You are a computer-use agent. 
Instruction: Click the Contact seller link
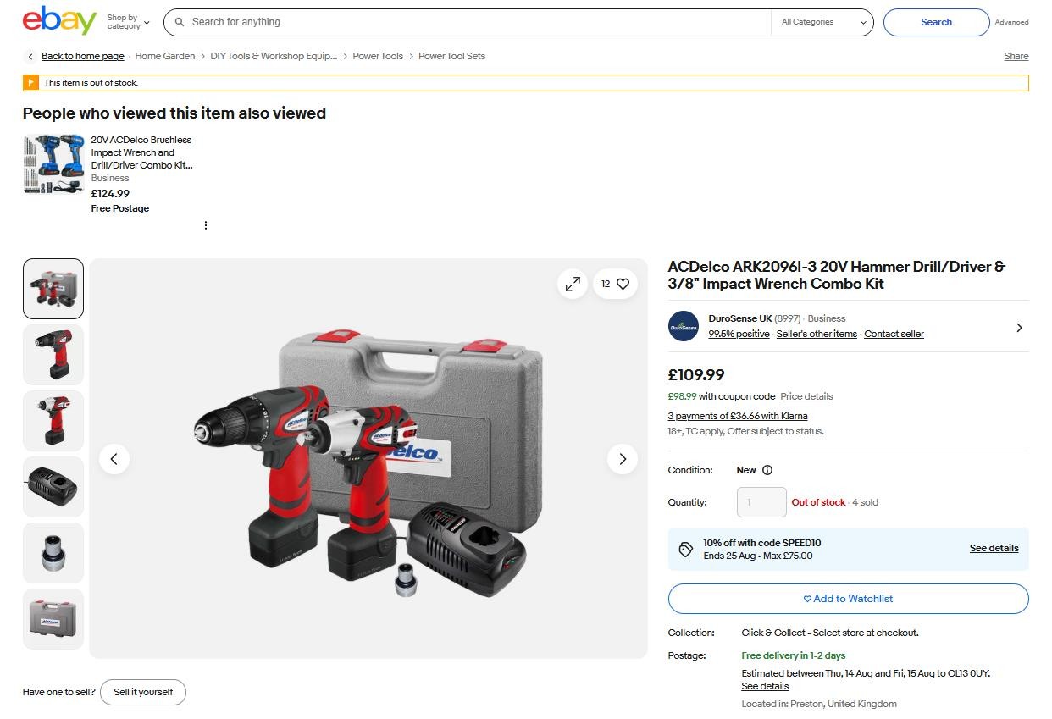894,334
